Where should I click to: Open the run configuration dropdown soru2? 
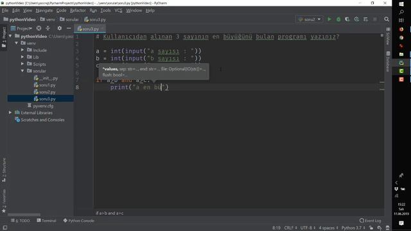coord(310,19)
